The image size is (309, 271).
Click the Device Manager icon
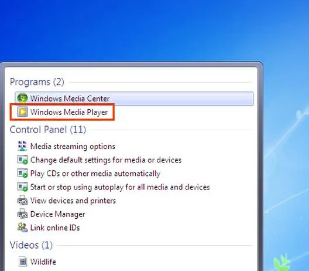(x=22, y=214)
